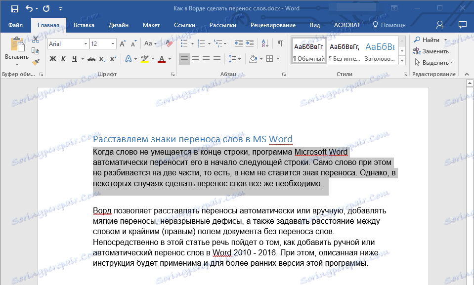
Task: Apply the red font color swatch
Action: tap(161, 59)
